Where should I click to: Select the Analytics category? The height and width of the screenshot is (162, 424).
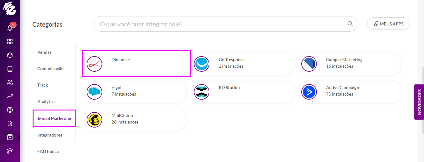(x=46, y=101)
